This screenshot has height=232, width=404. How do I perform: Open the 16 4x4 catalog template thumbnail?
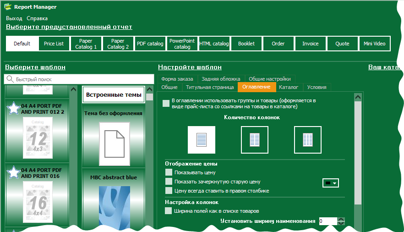click(38, 202)
